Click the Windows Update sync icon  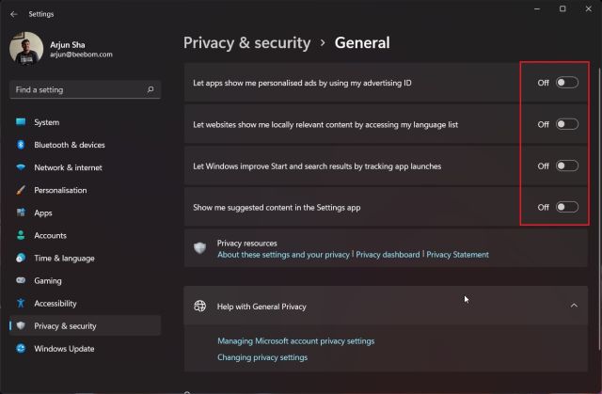coord(21,348)
